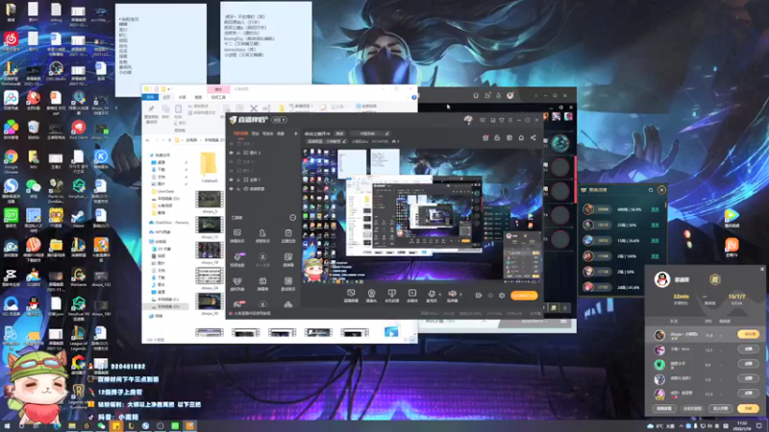This screenshot has height=432, width=769.
Task: Open the NetEase Cloud Music desktop icon
Action: click(x=11, y=39)
